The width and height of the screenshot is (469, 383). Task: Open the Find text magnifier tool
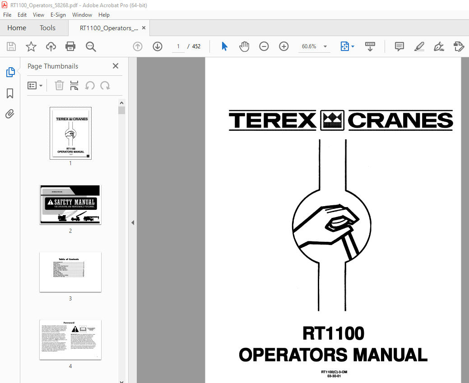click(91, 46)
